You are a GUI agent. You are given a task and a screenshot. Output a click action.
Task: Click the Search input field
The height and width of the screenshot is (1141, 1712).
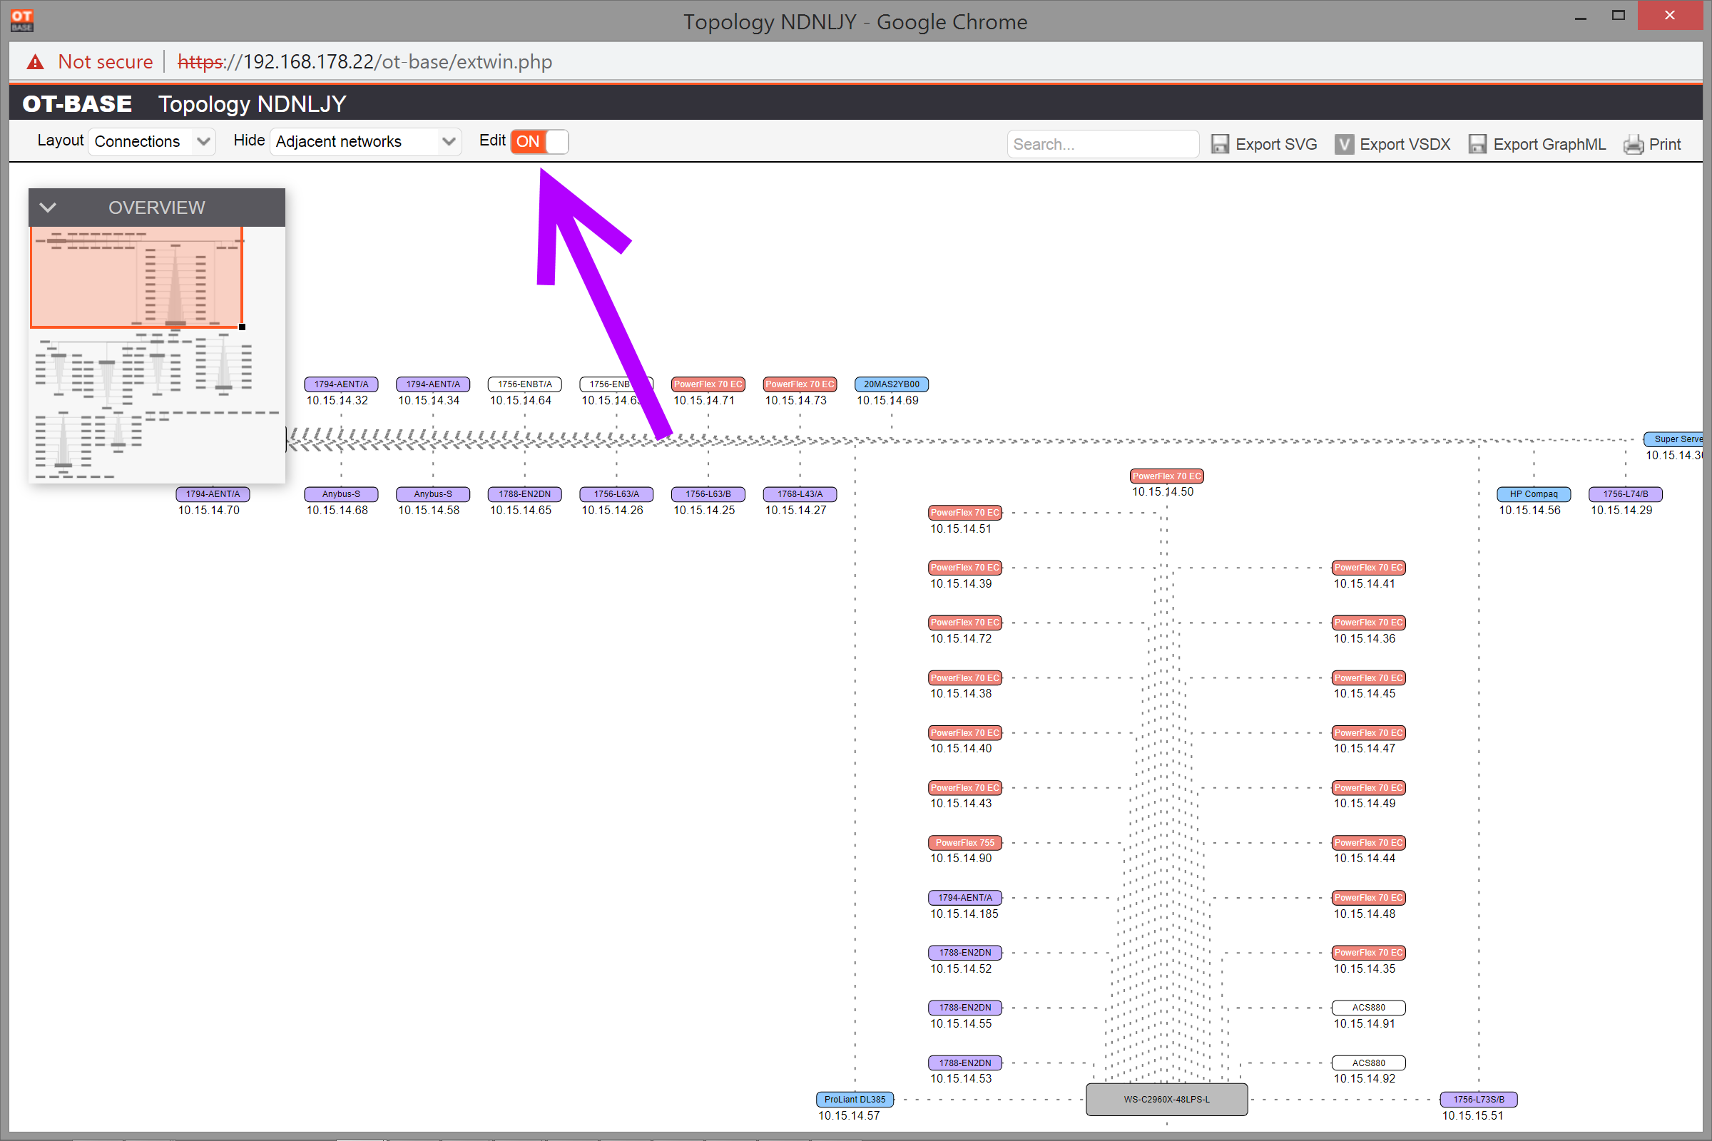coord(1103,144)
